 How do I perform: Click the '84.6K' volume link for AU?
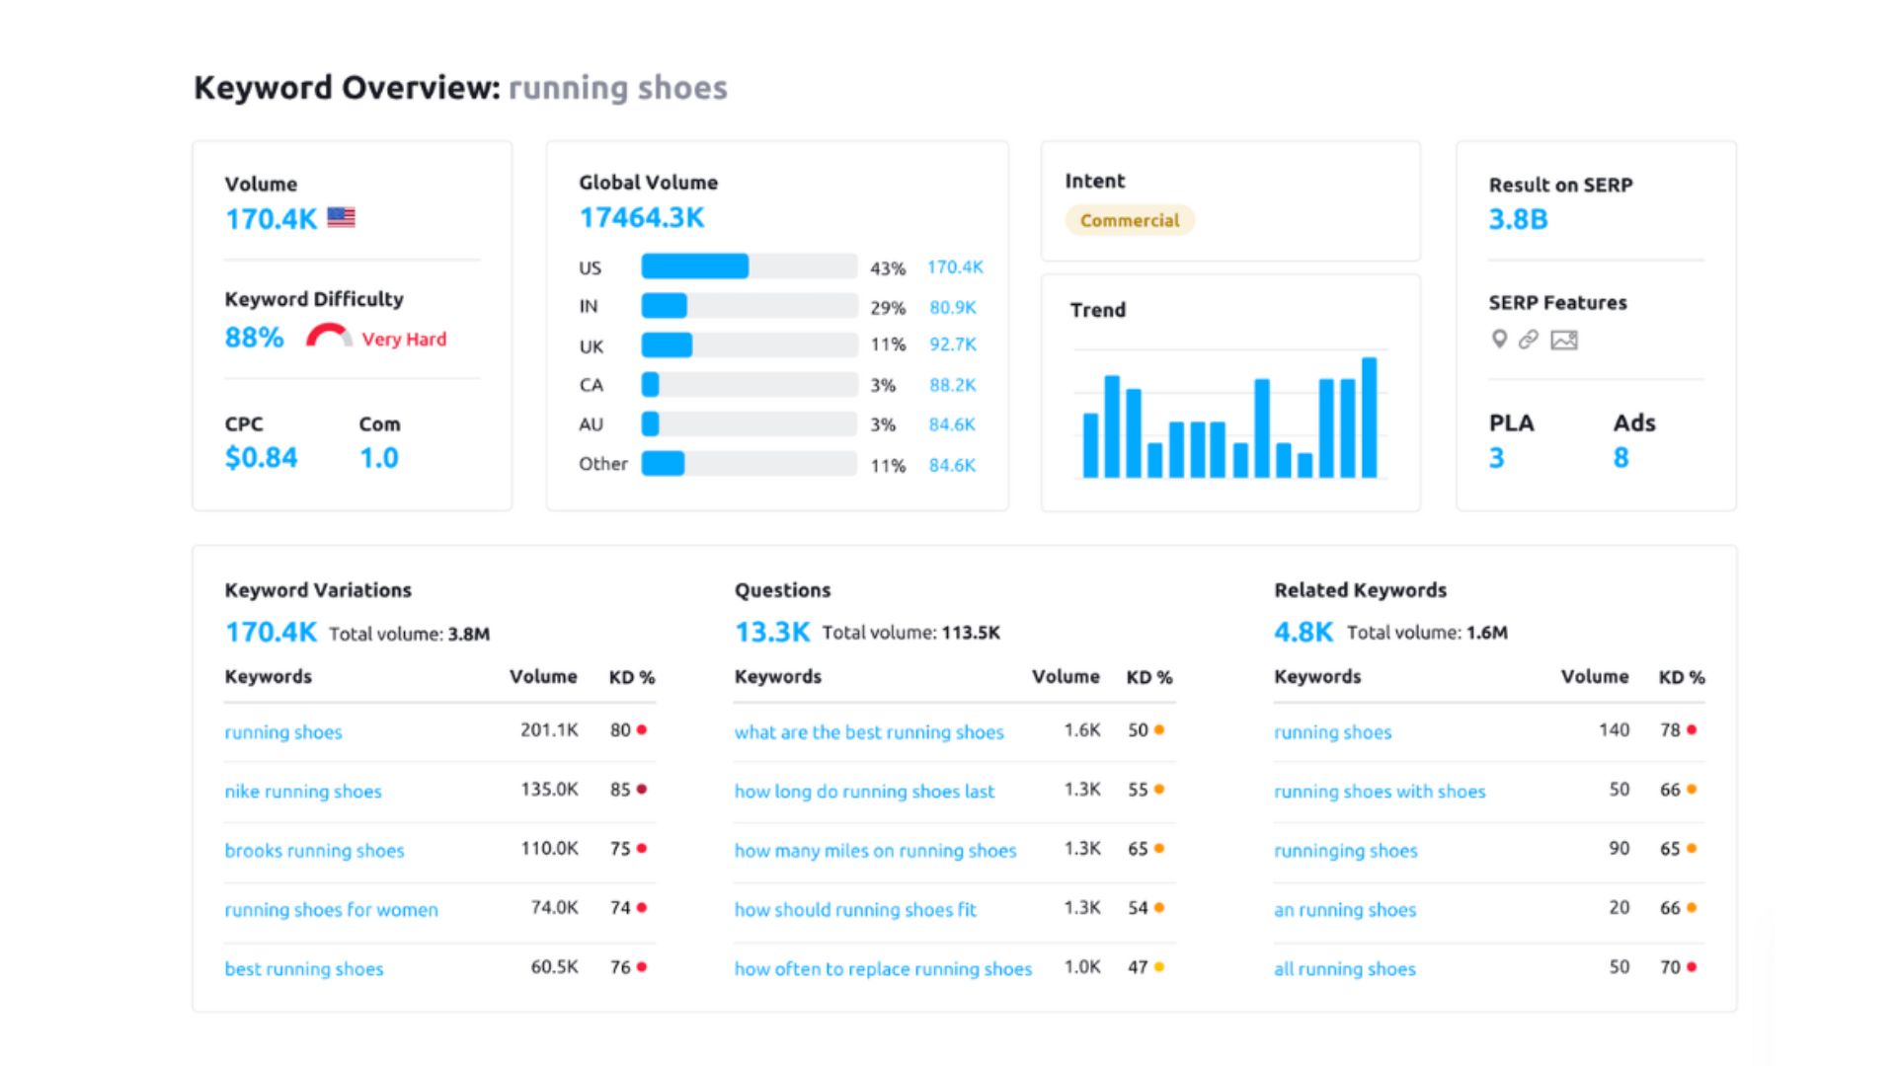coord(950,424)
